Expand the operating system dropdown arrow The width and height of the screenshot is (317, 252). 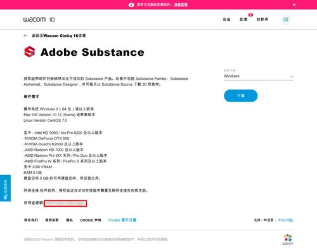pyautogui.click(x=292, y=76)
